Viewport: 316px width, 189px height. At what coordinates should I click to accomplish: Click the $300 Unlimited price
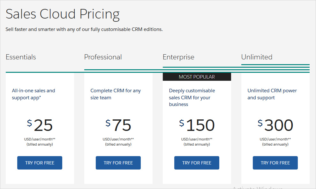click(x=275, y=125)
